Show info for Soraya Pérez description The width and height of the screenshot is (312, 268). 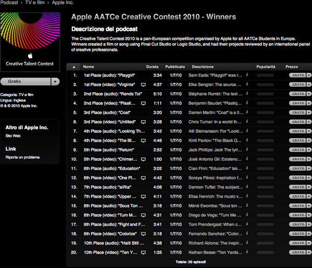[x=247, y=177]
